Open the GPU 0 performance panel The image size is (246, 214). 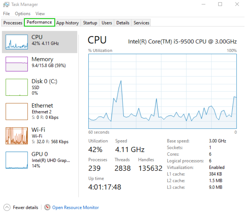pyautogui.click(x=16, y=160)
